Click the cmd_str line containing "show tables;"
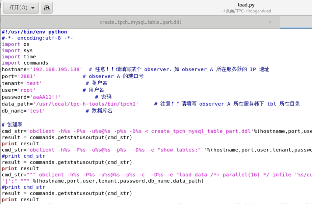Screen dimensions: 312x204 click(157, 150)
